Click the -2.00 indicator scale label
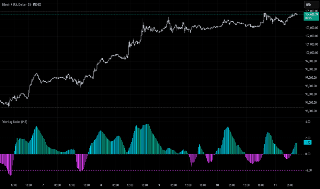This screenshot has width=320, height=189. pyautogui.click(x=309, y=170)
